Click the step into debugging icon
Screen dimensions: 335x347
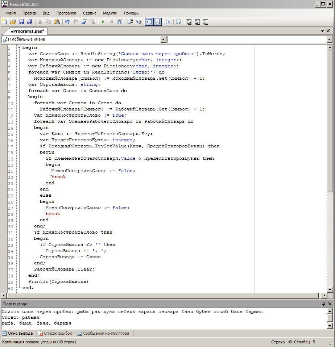139,22
